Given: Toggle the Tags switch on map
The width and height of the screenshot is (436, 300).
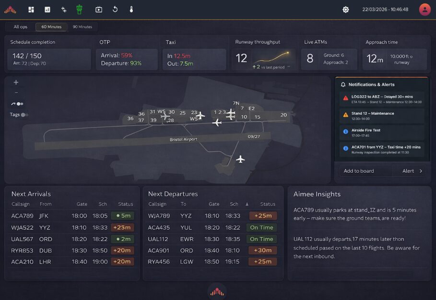Looking at the screenshot, I should pos(24,115).
